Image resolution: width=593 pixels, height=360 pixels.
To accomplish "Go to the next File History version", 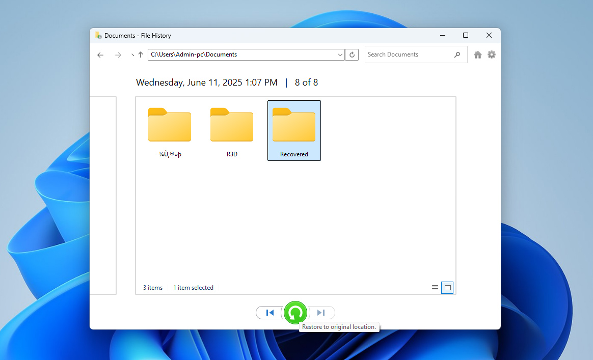I will (321, 313).
